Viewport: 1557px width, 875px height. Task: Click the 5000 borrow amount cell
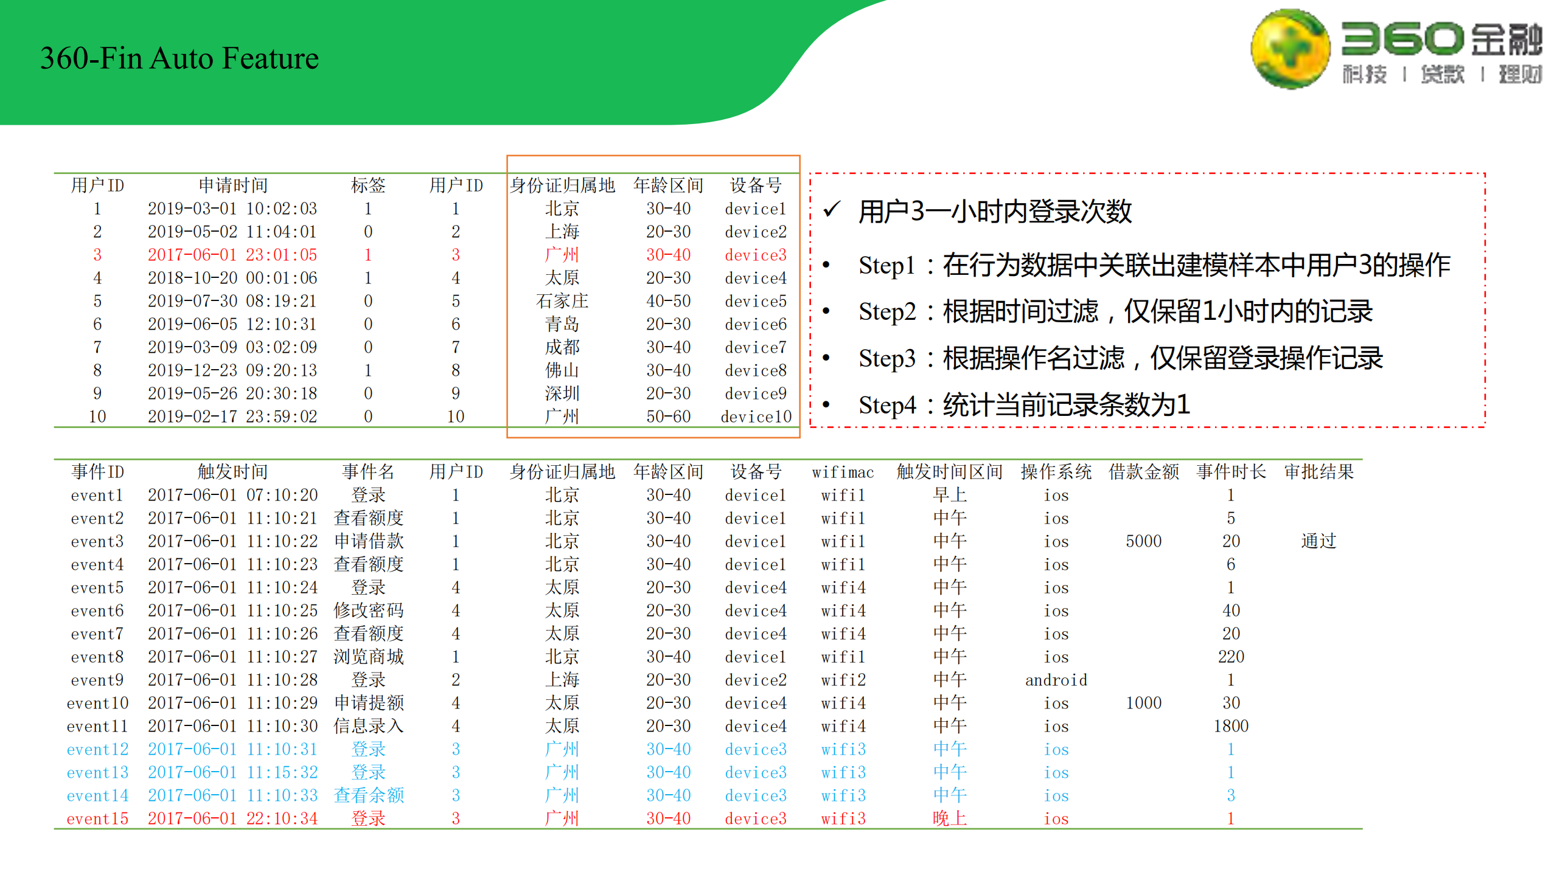[x=1144, y=541]
